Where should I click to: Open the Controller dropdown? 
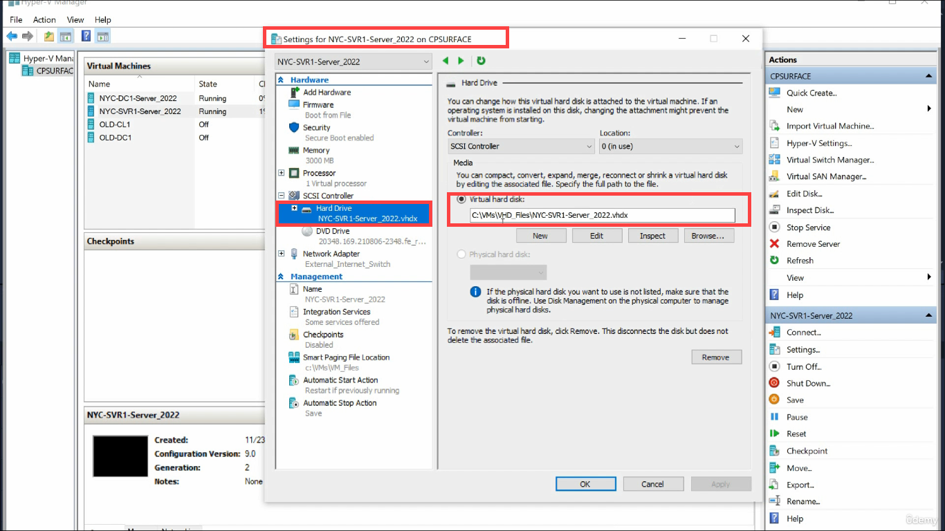tap(521, 147)
